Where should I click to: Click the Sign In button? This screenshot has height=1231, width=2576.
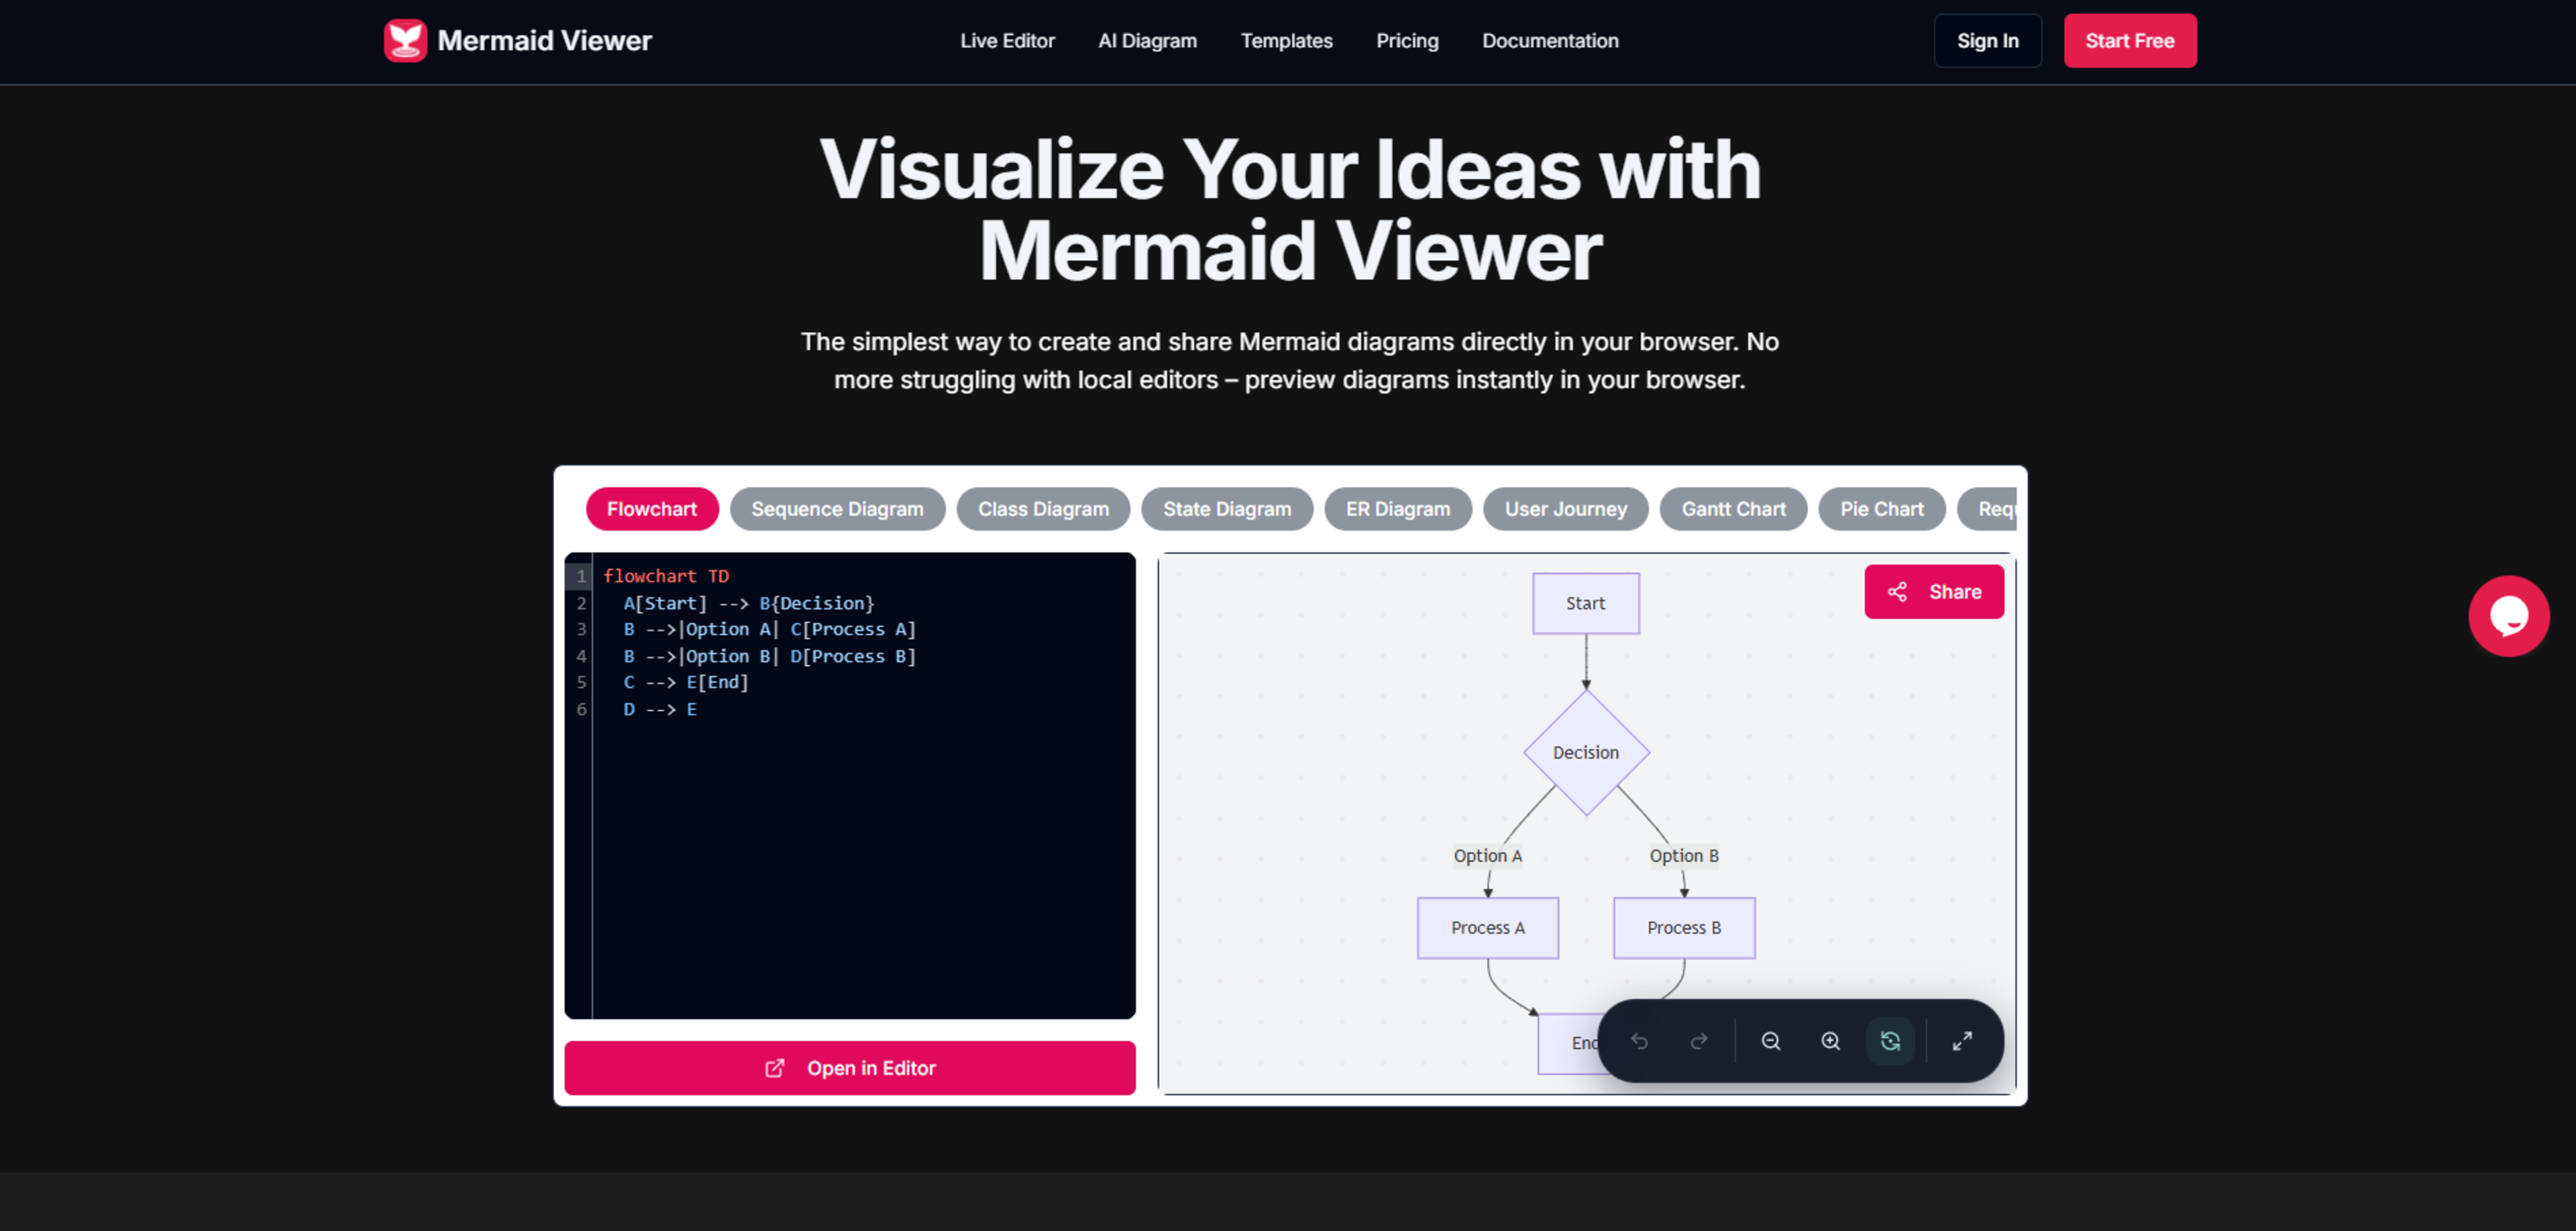click(1987, 41)
